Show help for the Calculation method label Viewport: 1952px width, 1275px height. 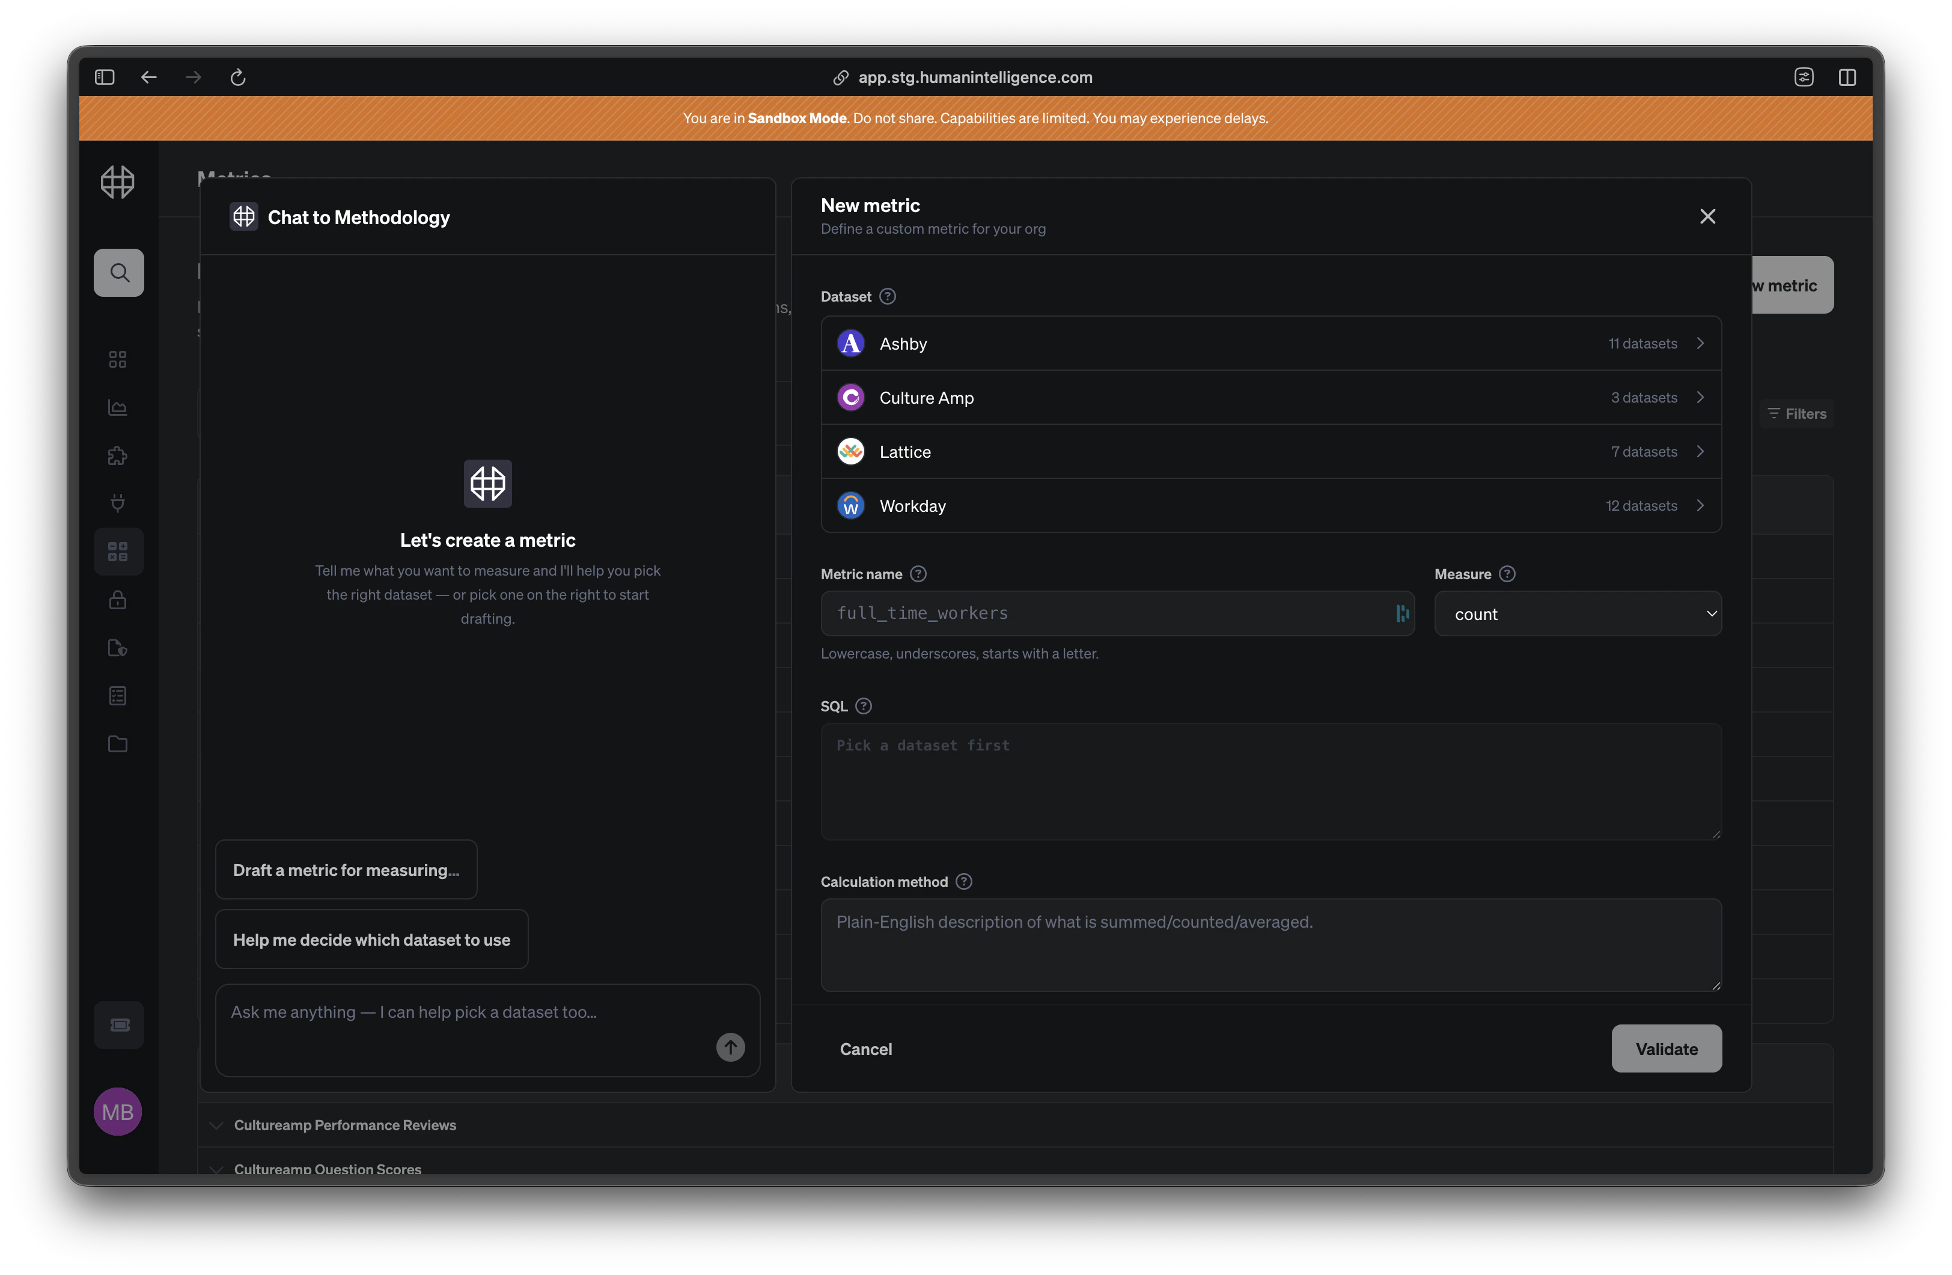point(965,881)
